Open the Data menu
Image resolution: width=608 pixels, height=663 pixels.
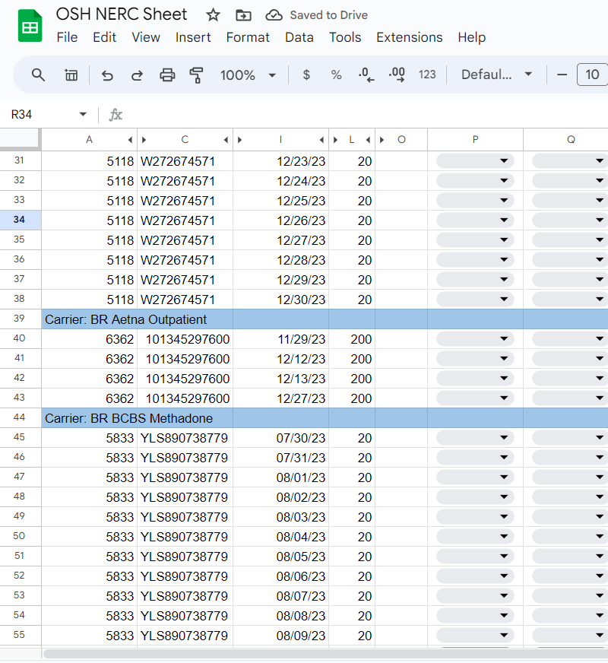point(299,37)
